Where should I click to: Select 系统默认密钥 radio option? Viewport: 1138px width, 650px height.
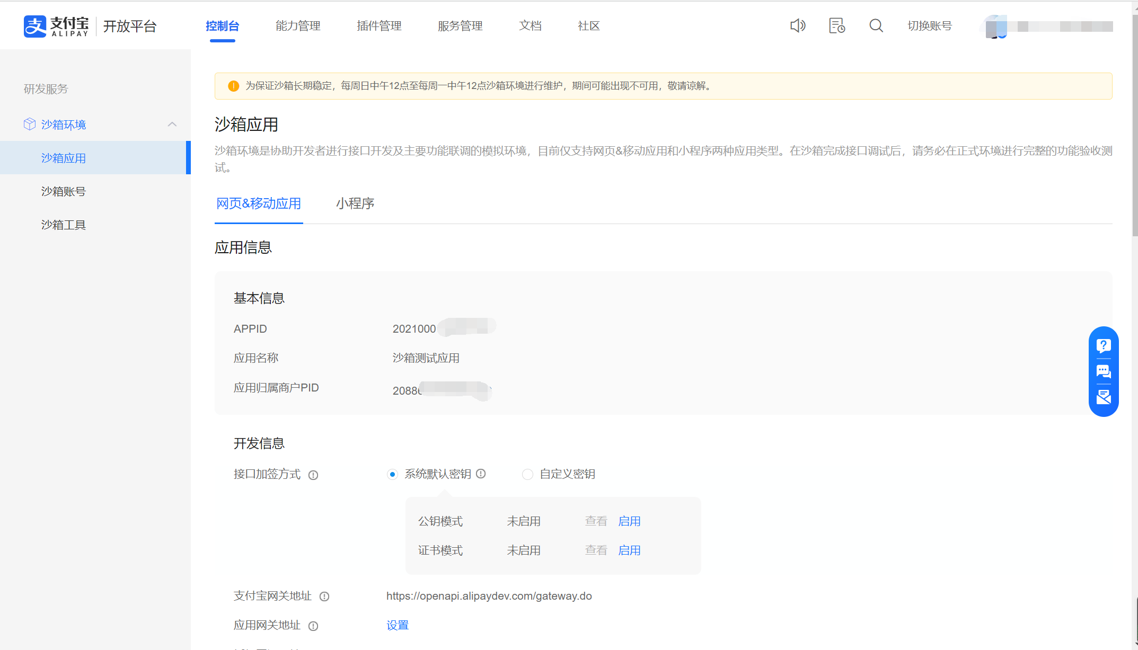click(392, 474)
